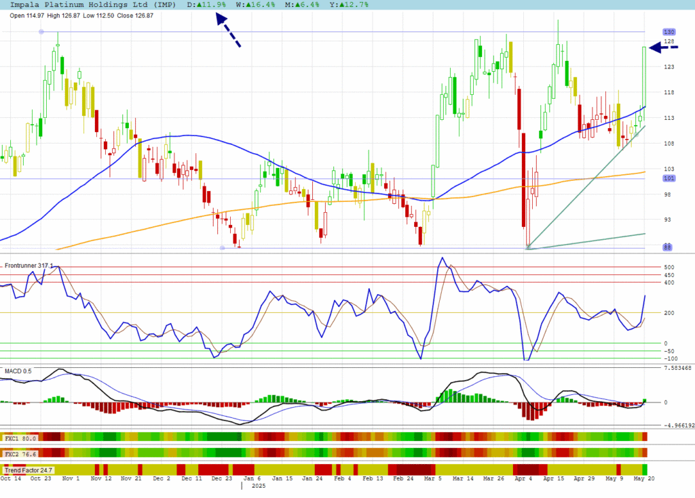Click the Mar 5 date axis label
The image size is (695, 498).
(x=433, y=478)
